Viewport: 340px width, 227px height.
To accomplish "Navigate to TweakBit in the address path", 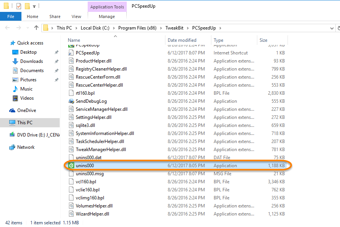I will (x=174, y=28).
